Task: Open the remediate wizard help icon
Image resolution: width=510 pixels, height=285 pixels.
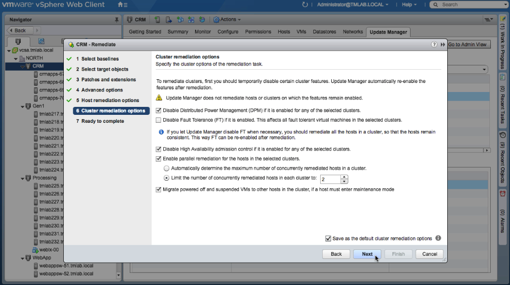Action: (x=434, y=44)
